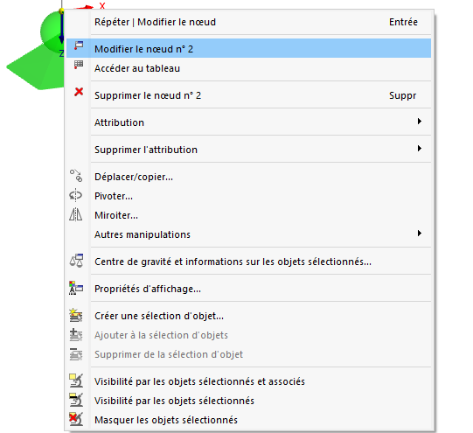Choose Déplacer/copier... entry
The height and width of the screenshot is (433, 473).
click(248, 177)
